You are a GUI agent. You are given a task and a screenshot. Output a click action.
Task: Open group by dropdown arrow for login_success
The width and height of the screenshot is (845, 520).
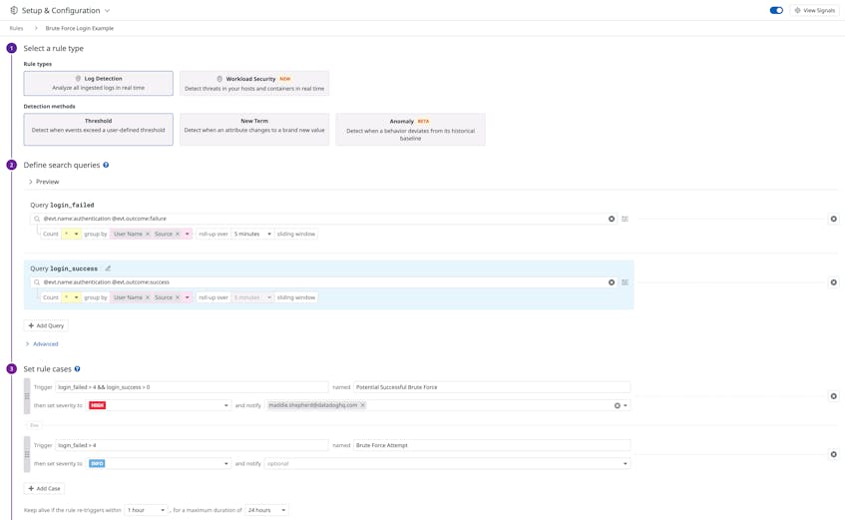pyautogui.click(x=187, y=297)
